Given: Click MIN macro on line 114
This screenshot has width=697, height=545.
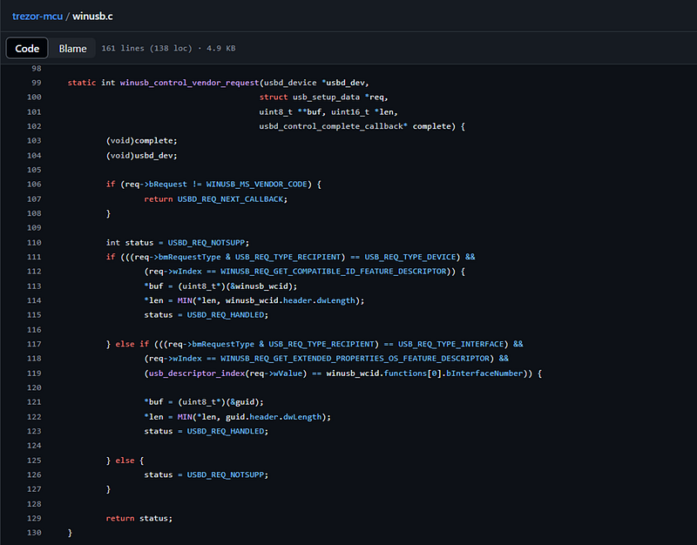Looking at the screenshot, I should coord(185,300).
